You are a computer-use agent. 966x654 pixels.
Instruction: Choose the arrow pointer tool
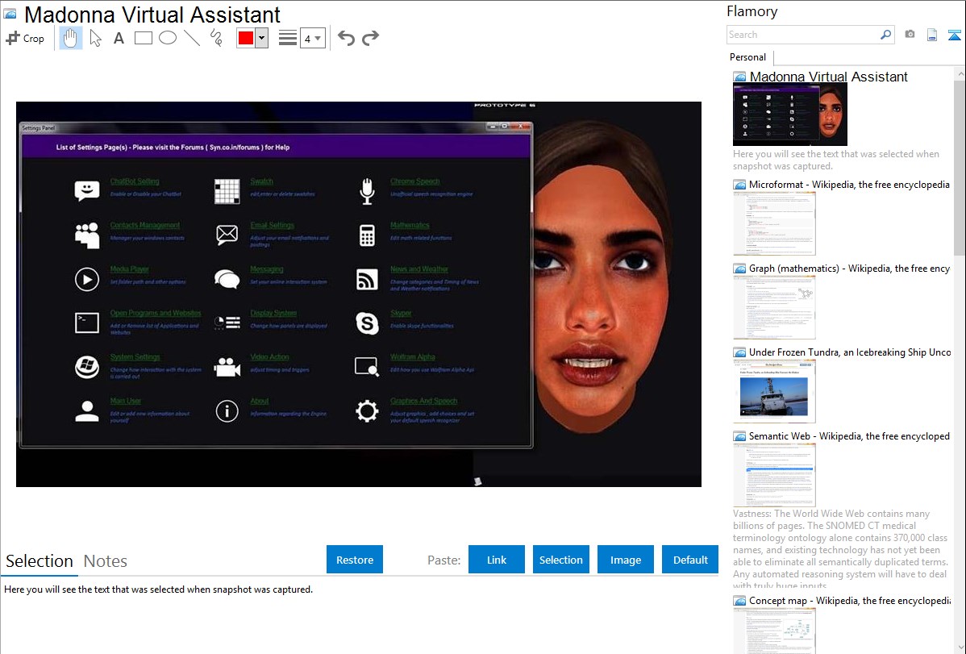[95, 38]
